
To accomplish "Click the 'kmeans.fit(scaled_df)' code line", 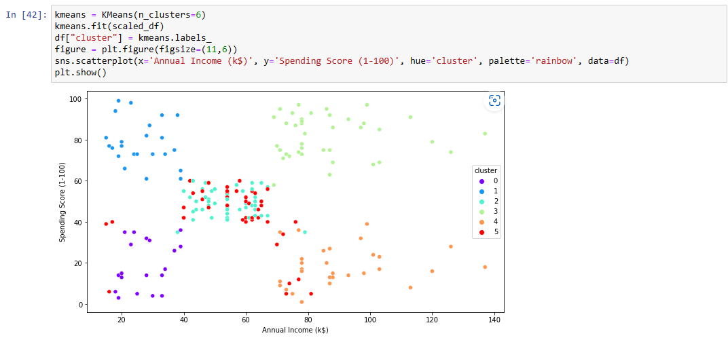I will click(x=109, y=26).
